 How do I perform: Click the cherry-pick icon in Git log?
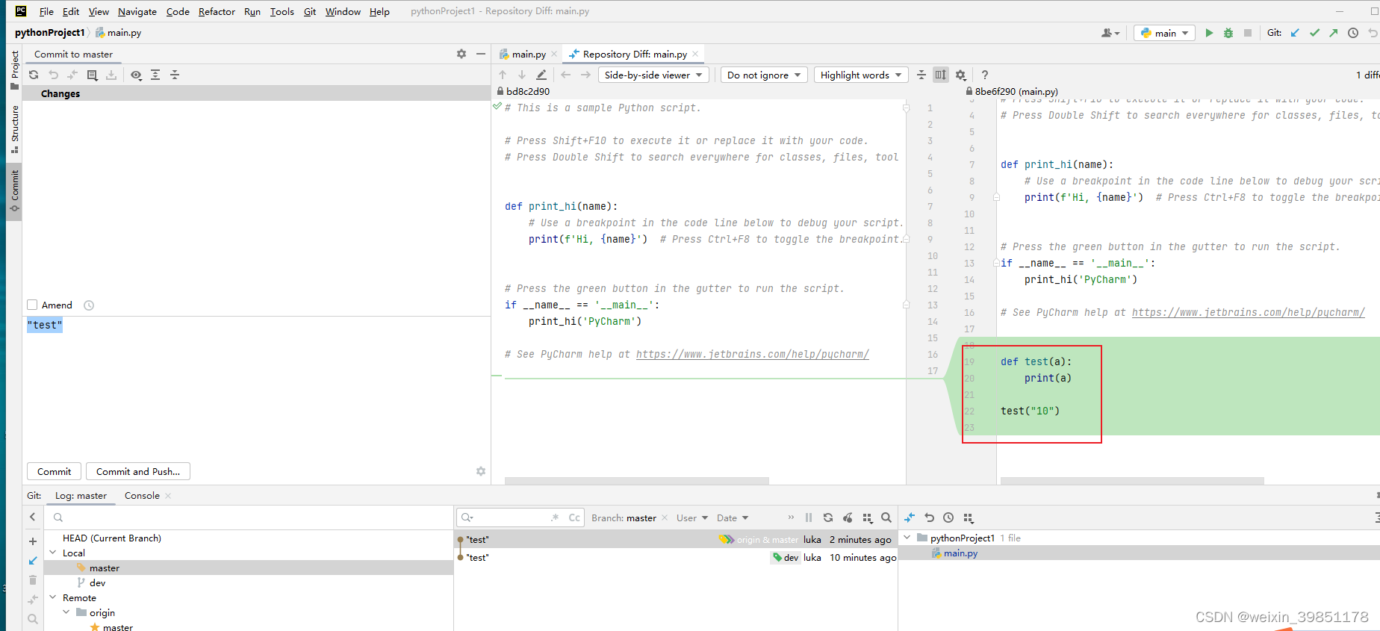tap(848, 517)
